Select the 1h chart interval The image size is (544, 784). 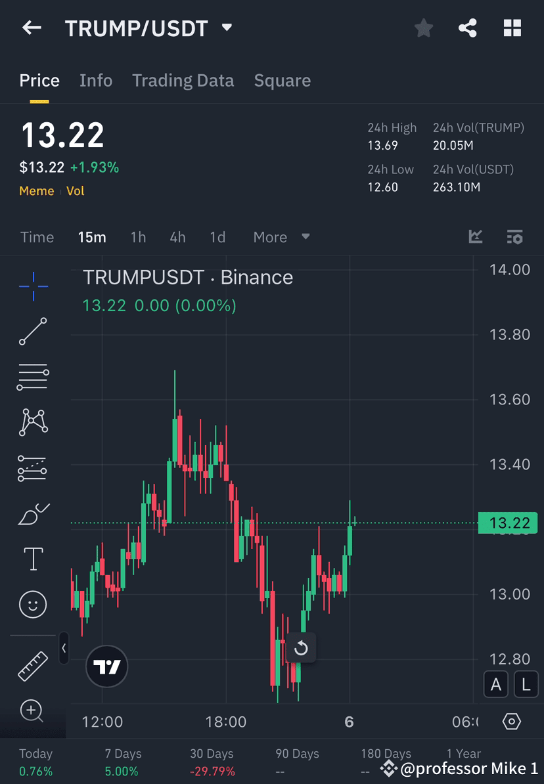point(138,237)
